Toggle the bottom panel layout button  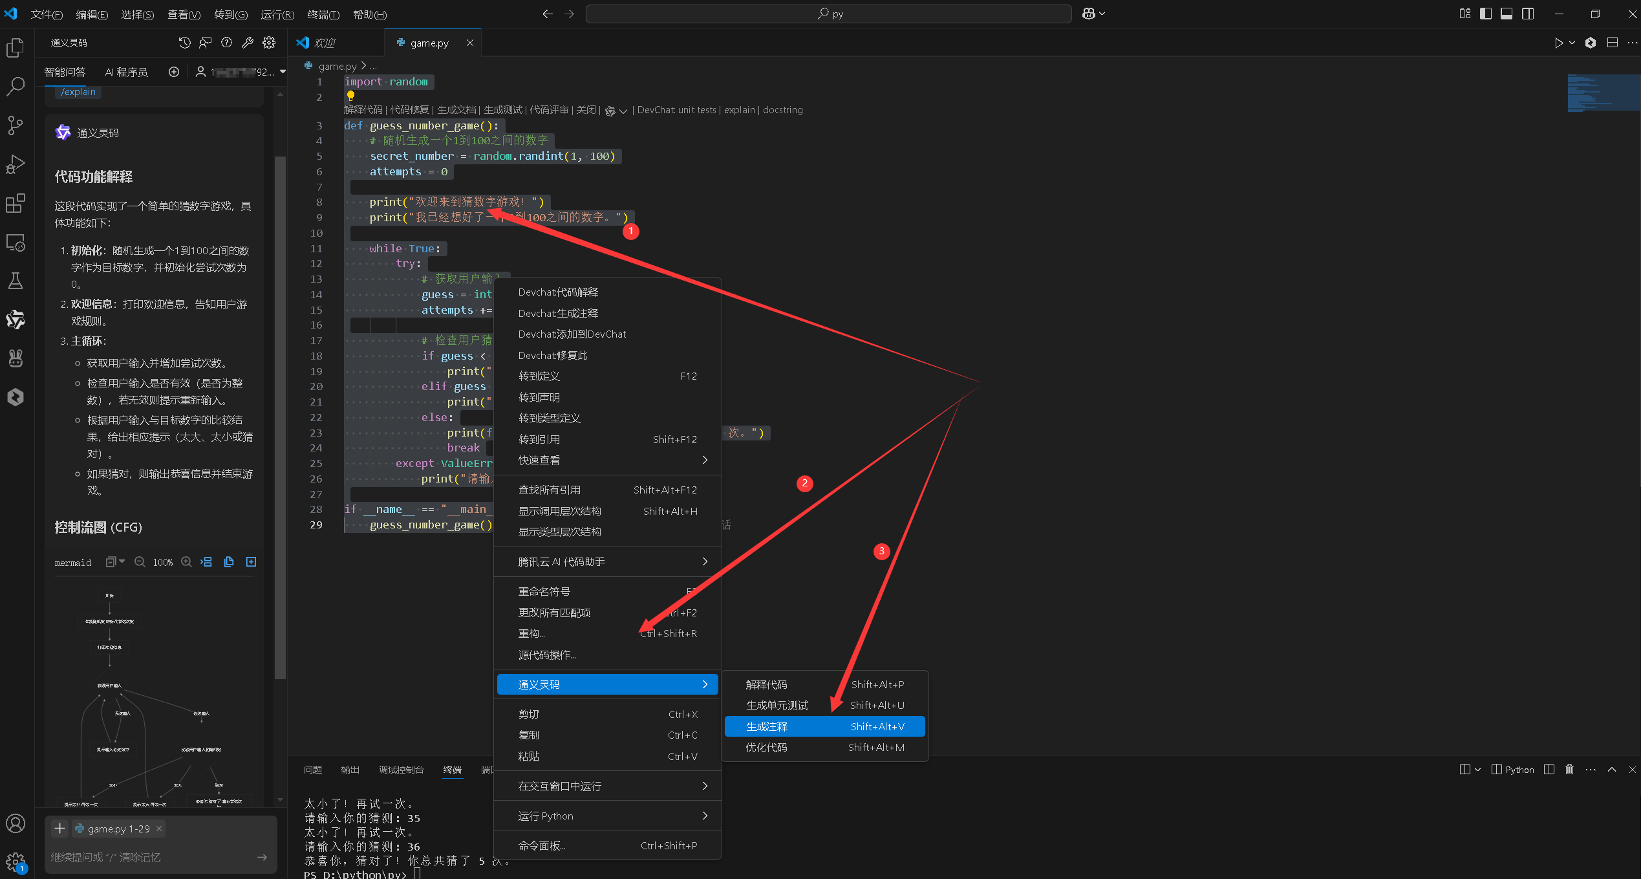pyautogui.click(x=1507, y=14)
